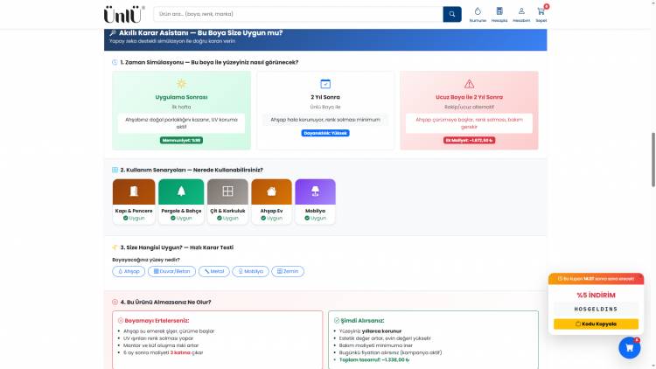Select the Pergole & Bahçe tree tile

click(x=181, y=201)
